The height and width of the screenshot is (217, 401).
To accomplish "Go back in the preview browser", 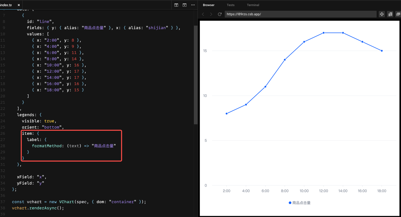I will (203, 14).
